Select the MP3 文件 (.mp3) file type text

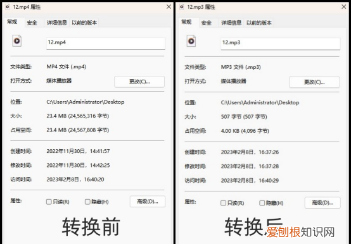241,67
